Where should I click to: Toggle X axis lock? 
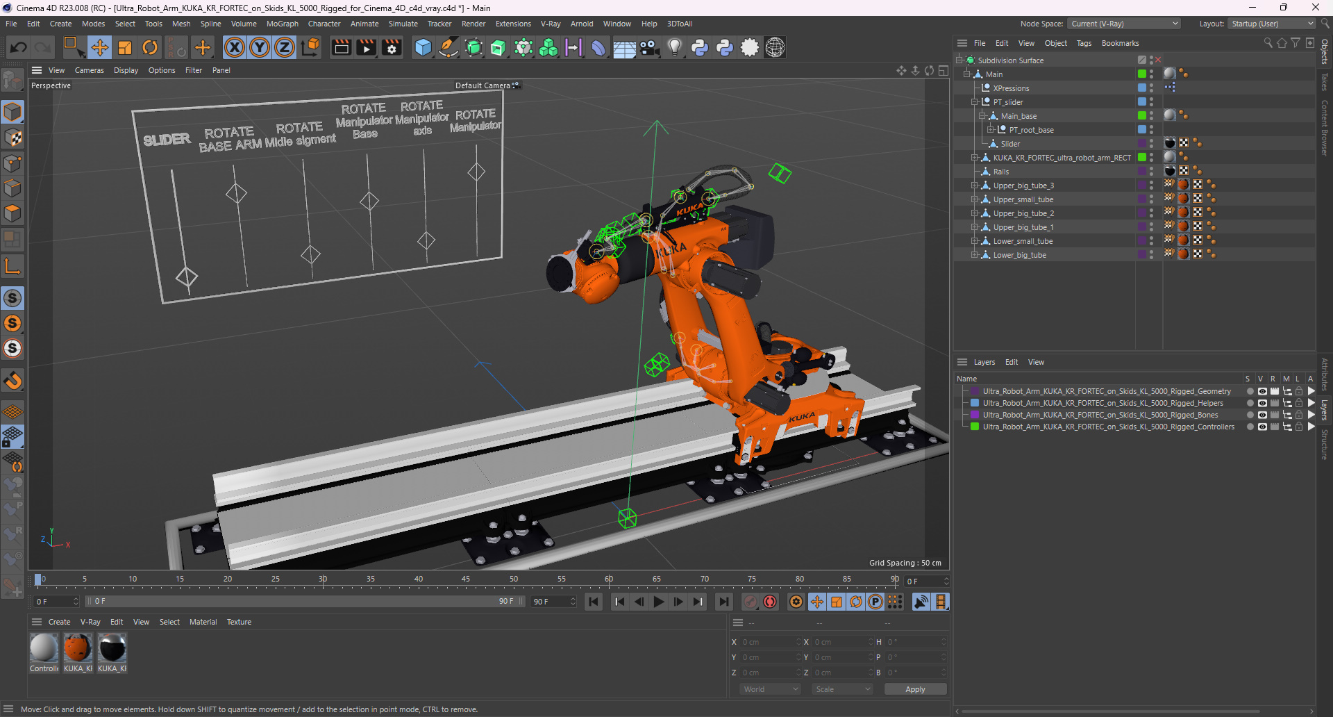pos(235,47)
